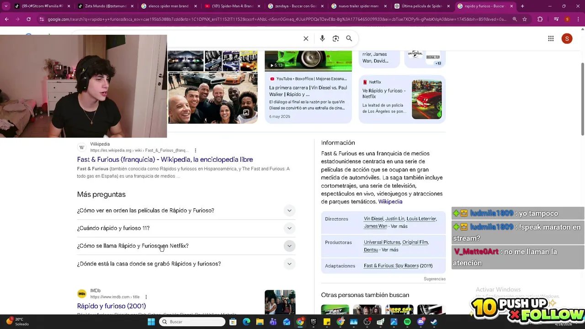Open Microsoft Store from taskbar
The height and width of the screenshot is (329, 585).
click(x=233, y=322)
